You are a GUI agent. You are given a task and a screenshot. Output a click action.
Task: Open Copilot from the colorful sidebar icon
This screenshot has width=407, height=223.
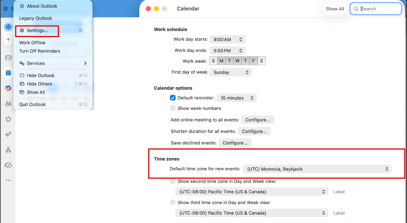coord(8,88)
